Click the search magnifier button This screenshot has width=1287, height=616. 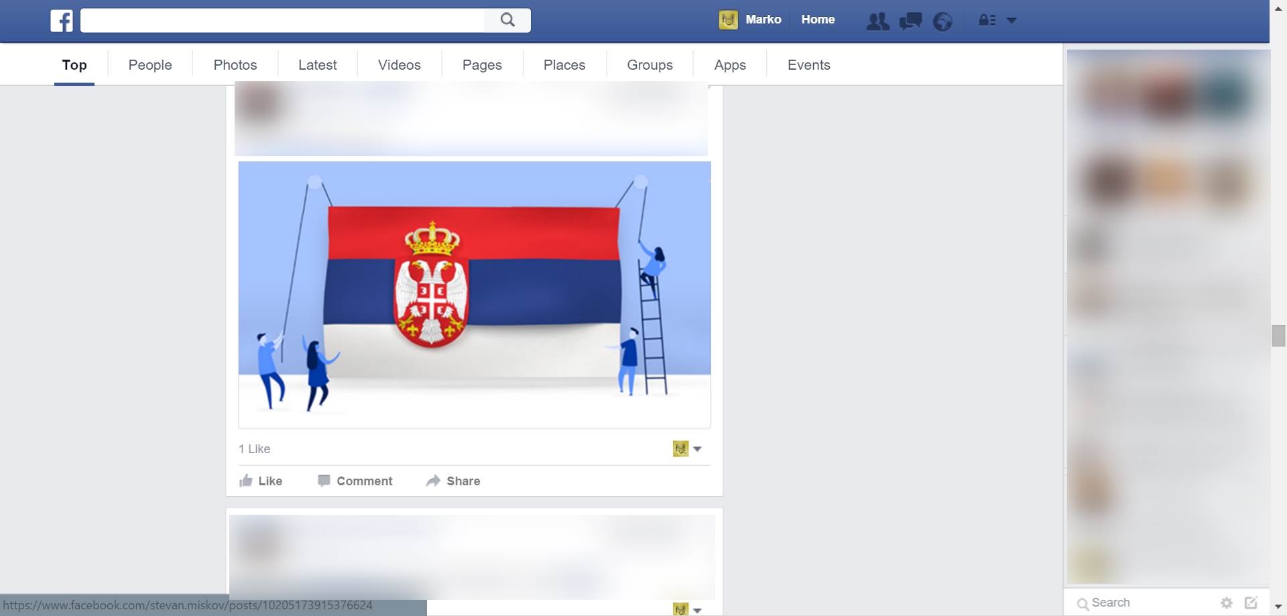[507, 20]
